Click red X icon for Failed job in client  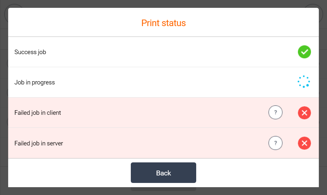point(304,113)
